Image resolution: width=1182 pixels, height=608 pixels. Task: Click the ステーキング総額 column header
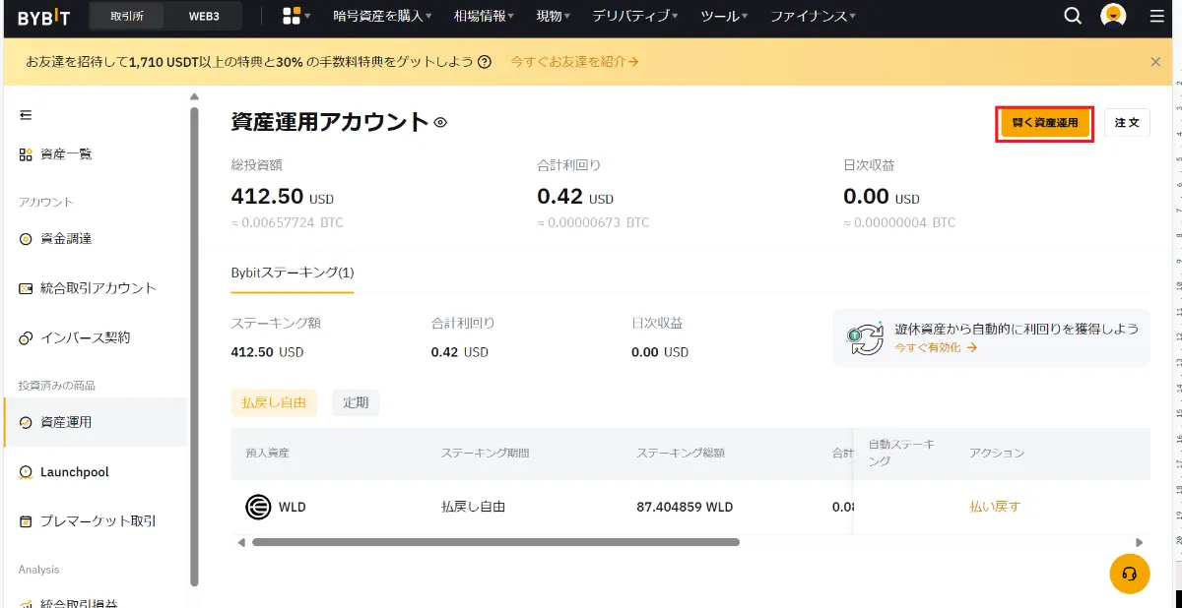[x=681, y=454]
